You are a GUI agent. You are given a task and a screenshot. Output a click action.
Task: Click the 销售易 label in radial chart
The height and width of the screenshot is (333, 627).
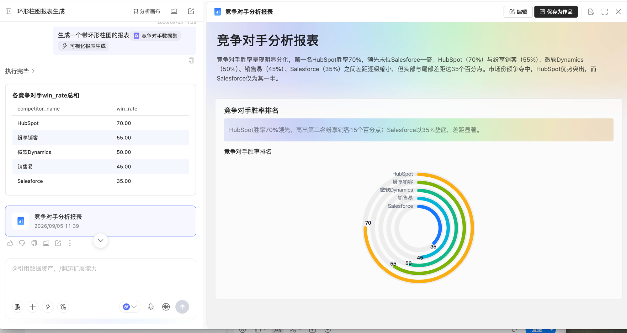point(405,198)
